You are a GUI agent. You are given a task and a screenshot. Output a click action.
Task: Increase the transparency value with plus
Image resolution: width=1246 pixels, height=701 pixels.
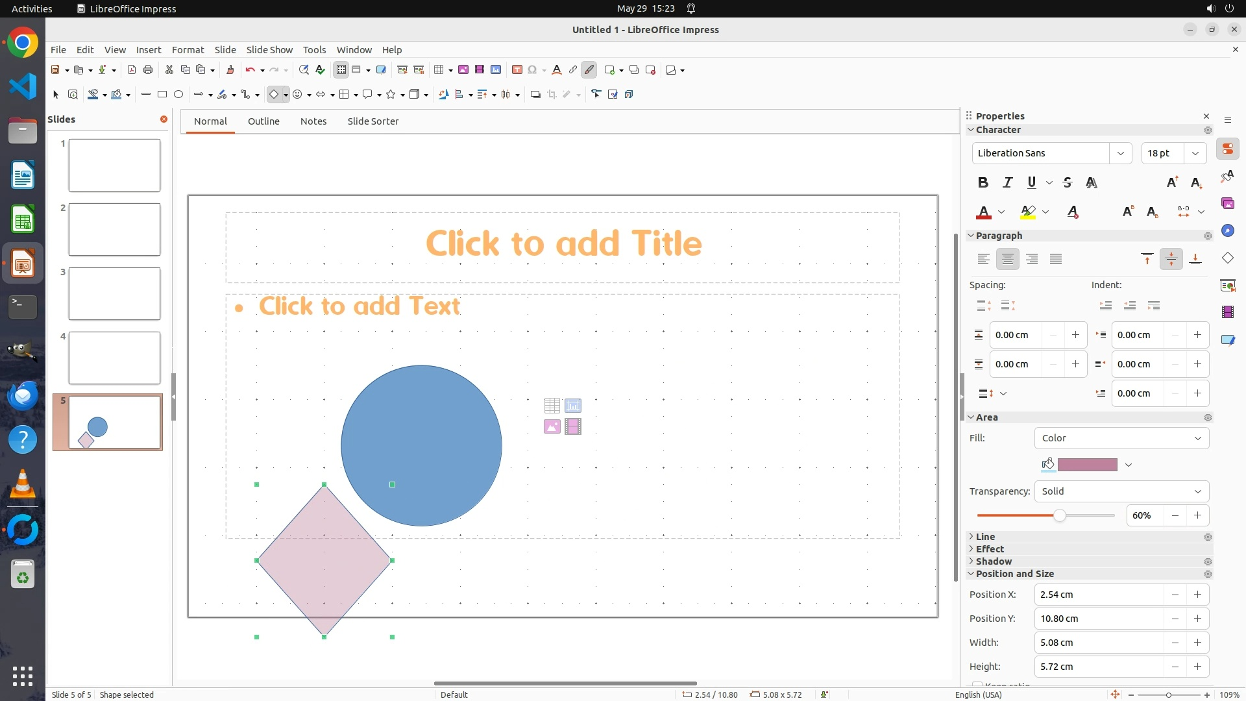pyautogui.click(x=1197, y=515)
